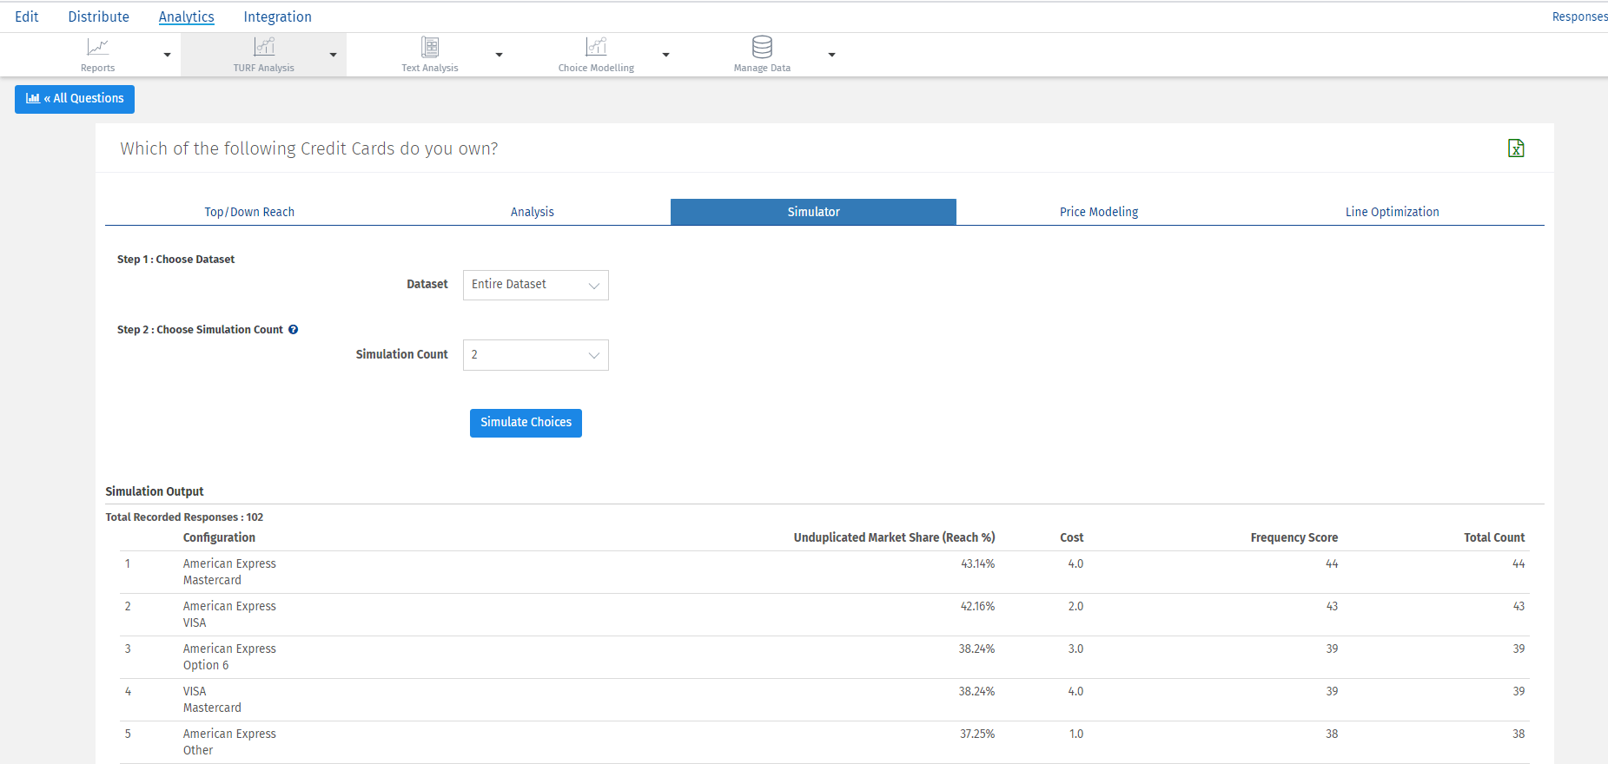Image resolution: width=1608 pixels, height=764 pixels.
Task: Open the Text Analysis icon
Action: pyautogui.click(x=430, y=47)
